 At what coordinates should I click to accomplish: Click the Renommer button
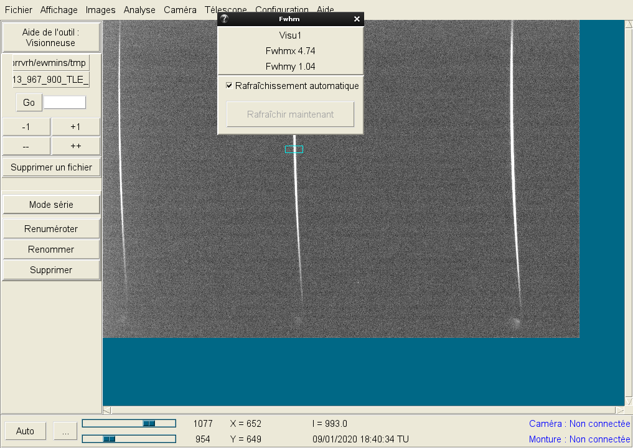point(51,249)
